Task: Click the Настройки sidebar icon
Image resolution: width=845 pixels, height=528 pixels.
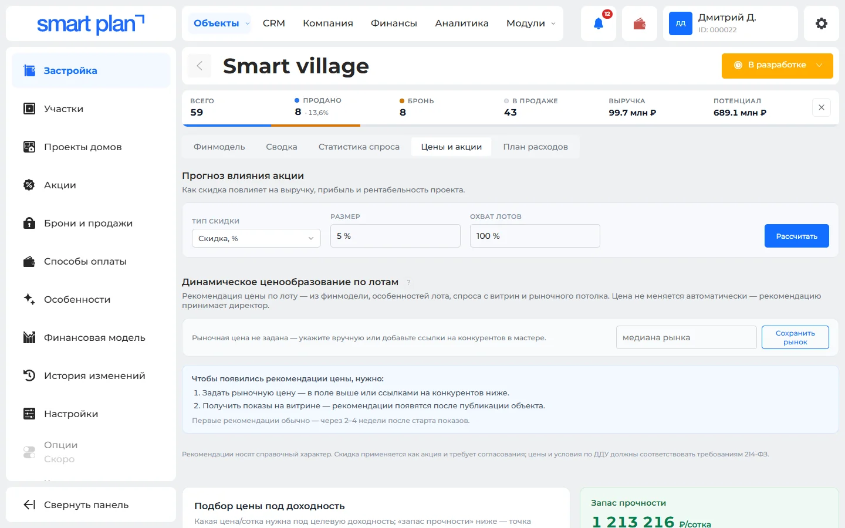Action: click(29, 414)
